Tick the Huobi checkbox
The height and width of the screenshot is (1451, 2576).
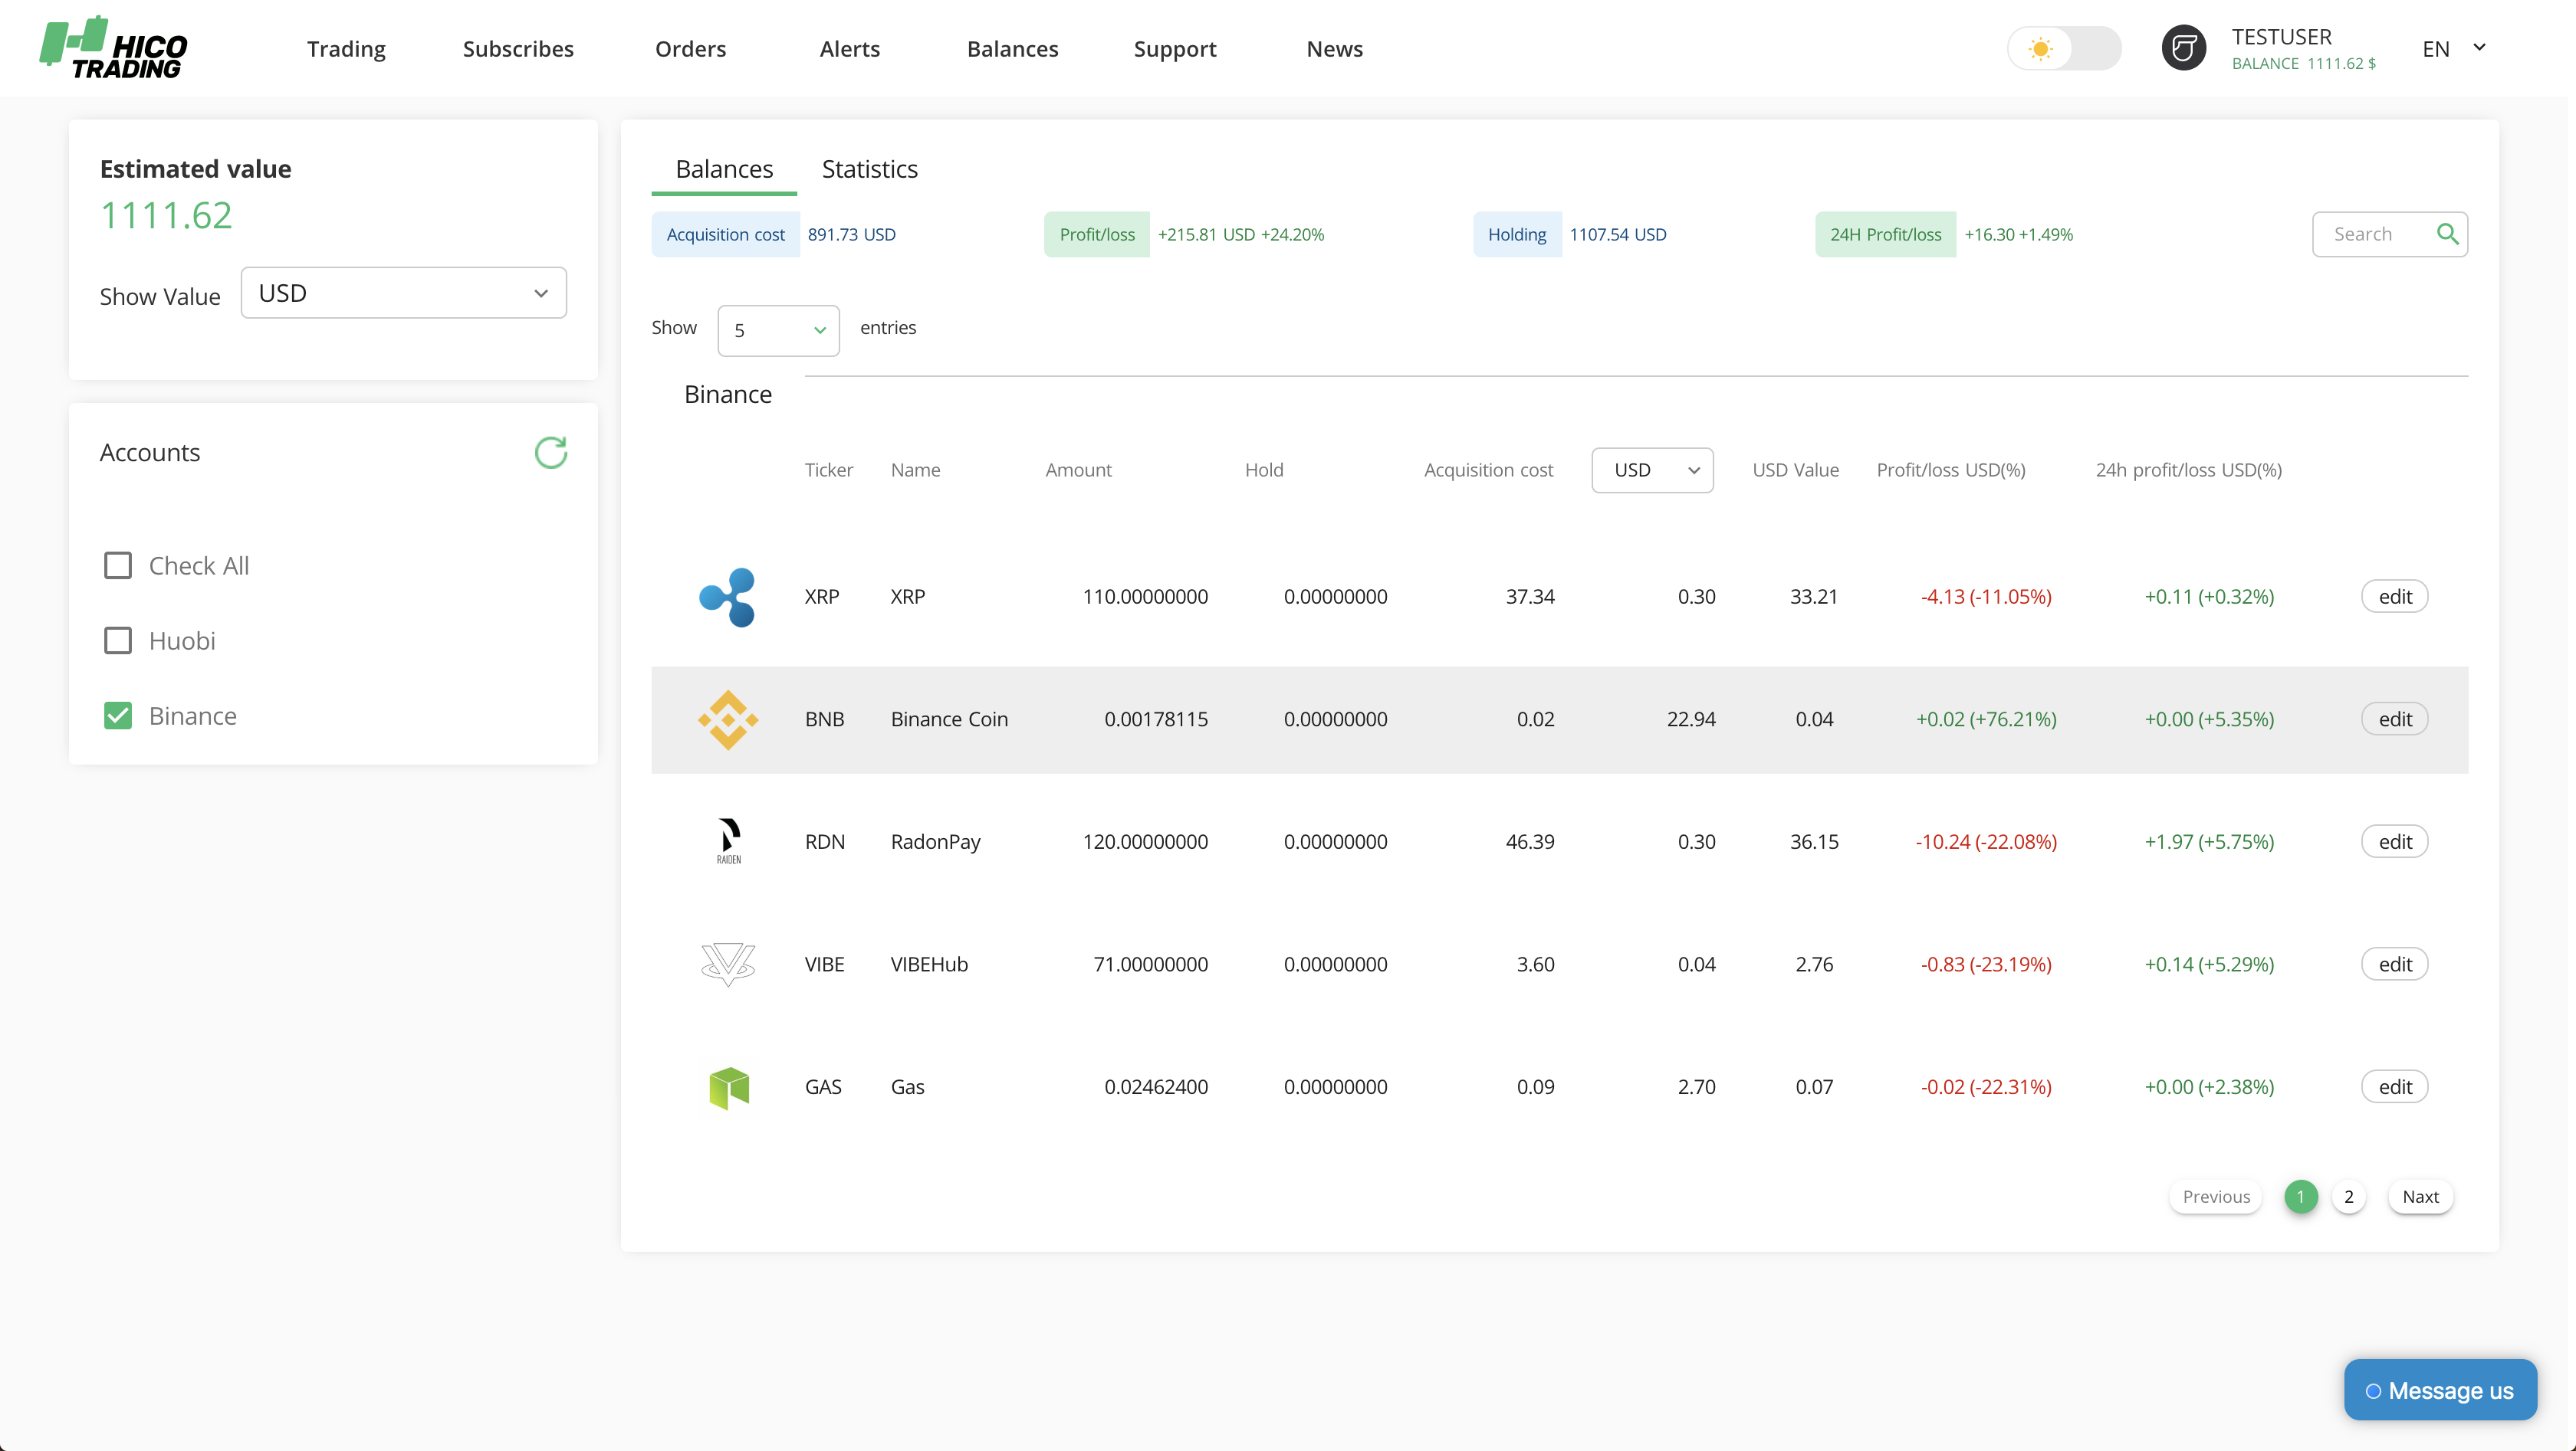118,640
